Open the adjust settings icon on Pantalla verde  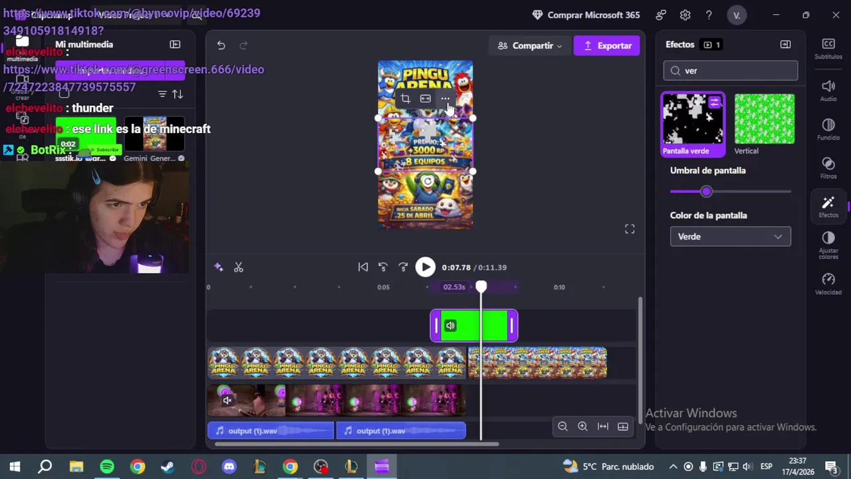(x=714, y=102)
